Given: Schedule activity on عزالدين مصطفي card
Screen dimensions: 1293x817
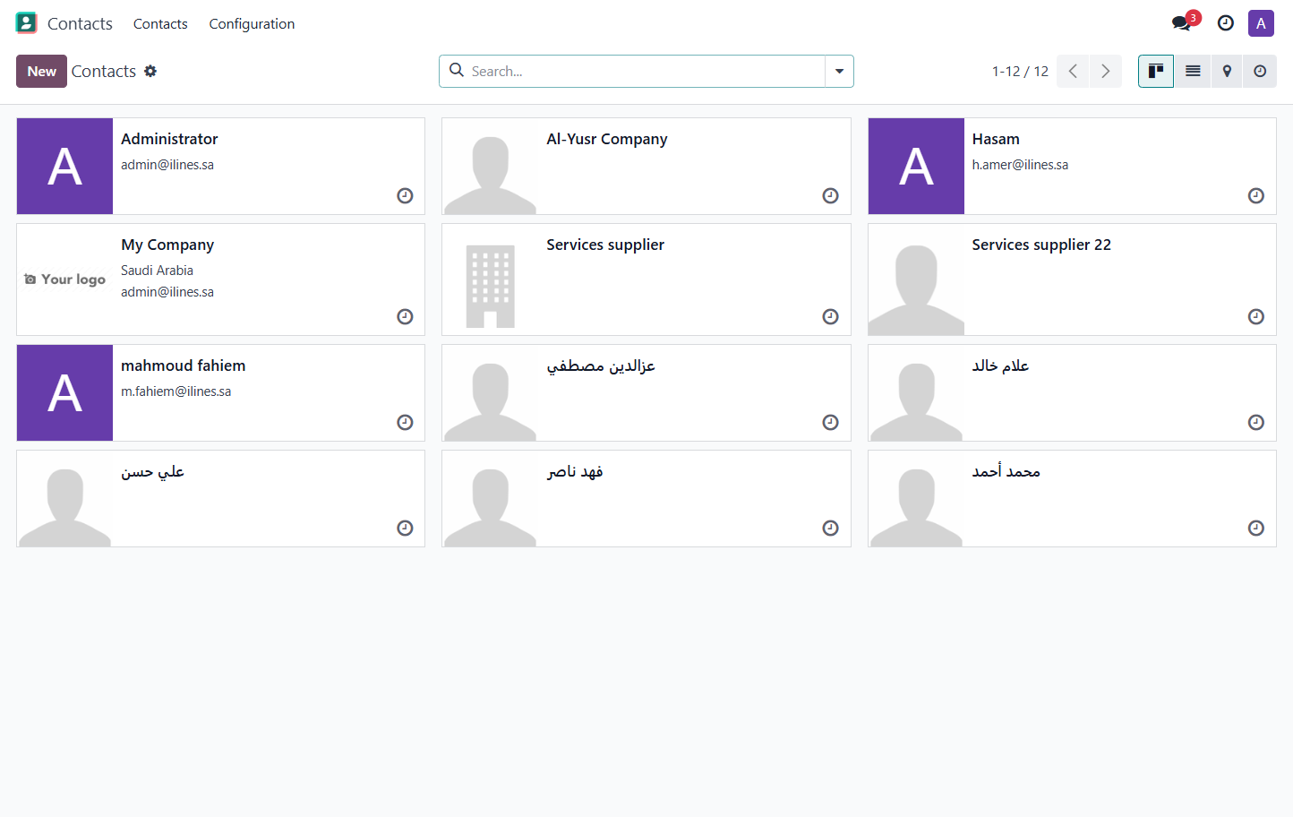Looking at the screenshot, I should point(830,422).
